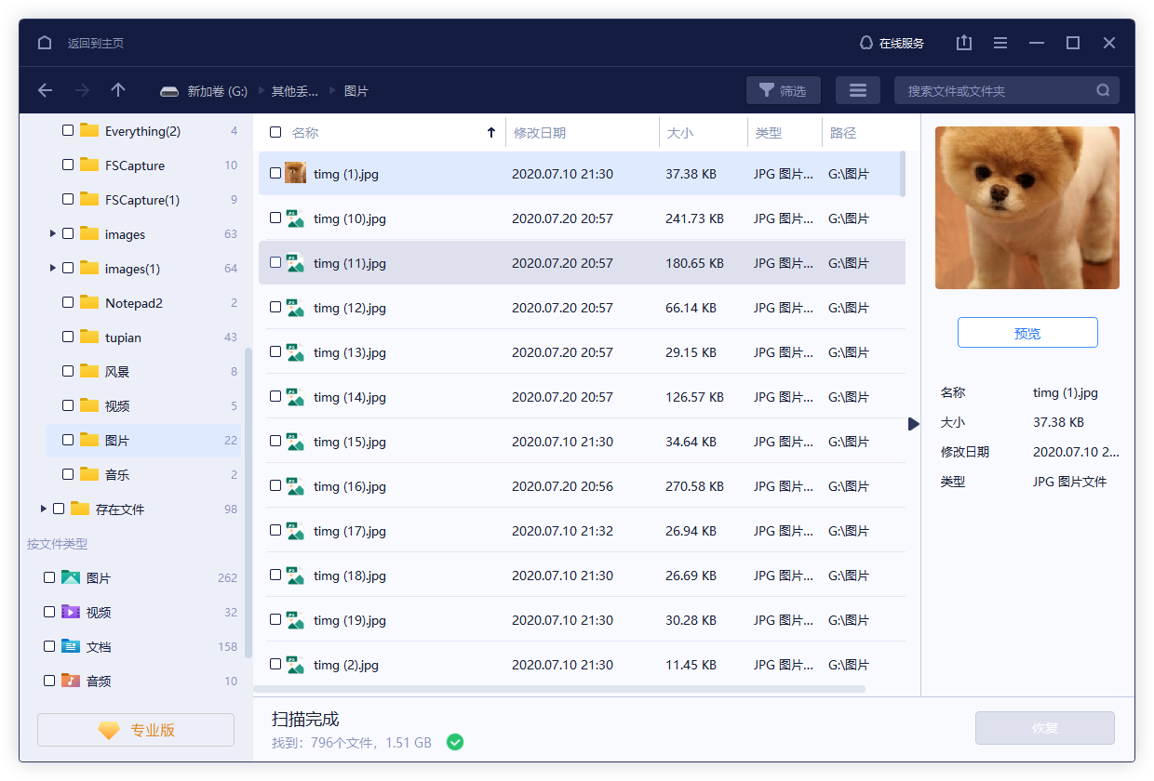Click the search magnifier icon

pos(1103,90)
